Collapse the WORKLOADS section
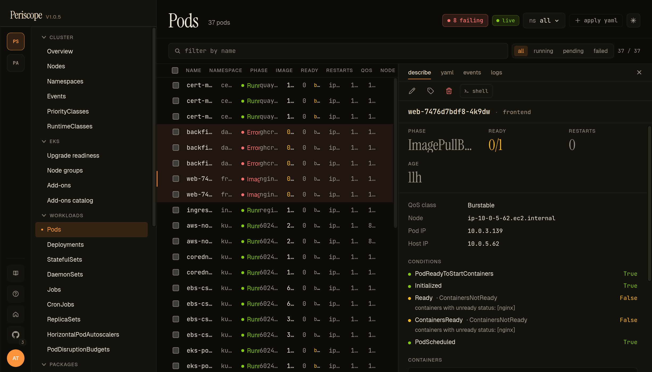The width and height of the screenshot is (652, 372). point(62,216)
